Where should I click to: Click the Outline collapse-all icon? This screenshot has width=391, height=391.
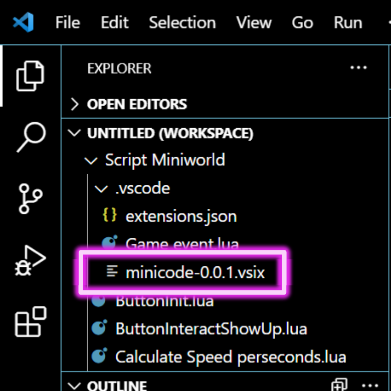(x=339, y=385)
